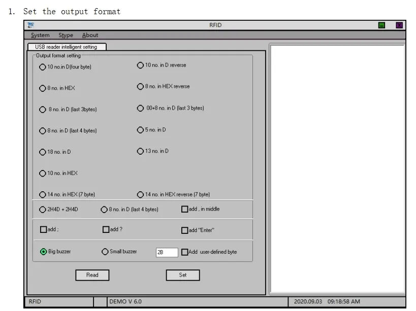Choose the 2H4D + 2H4D option
This screenshot has height=311, width=416.
tap(43, 210)
